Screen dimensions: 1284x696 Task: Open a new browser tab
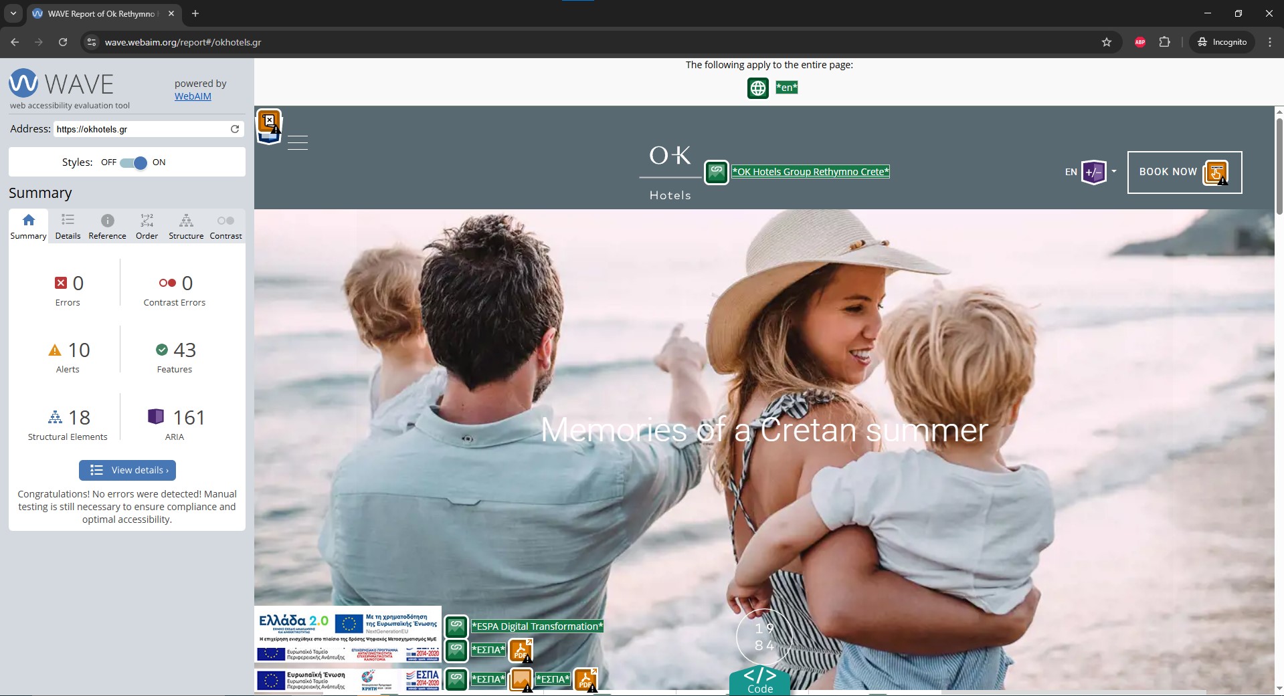[x=195, y=13]
